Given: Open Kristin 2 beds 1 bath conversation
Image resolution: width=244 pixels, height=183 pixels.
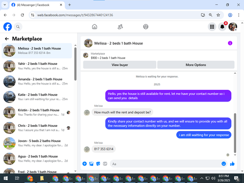Looking at the screenshot, I should click(37, 112).
